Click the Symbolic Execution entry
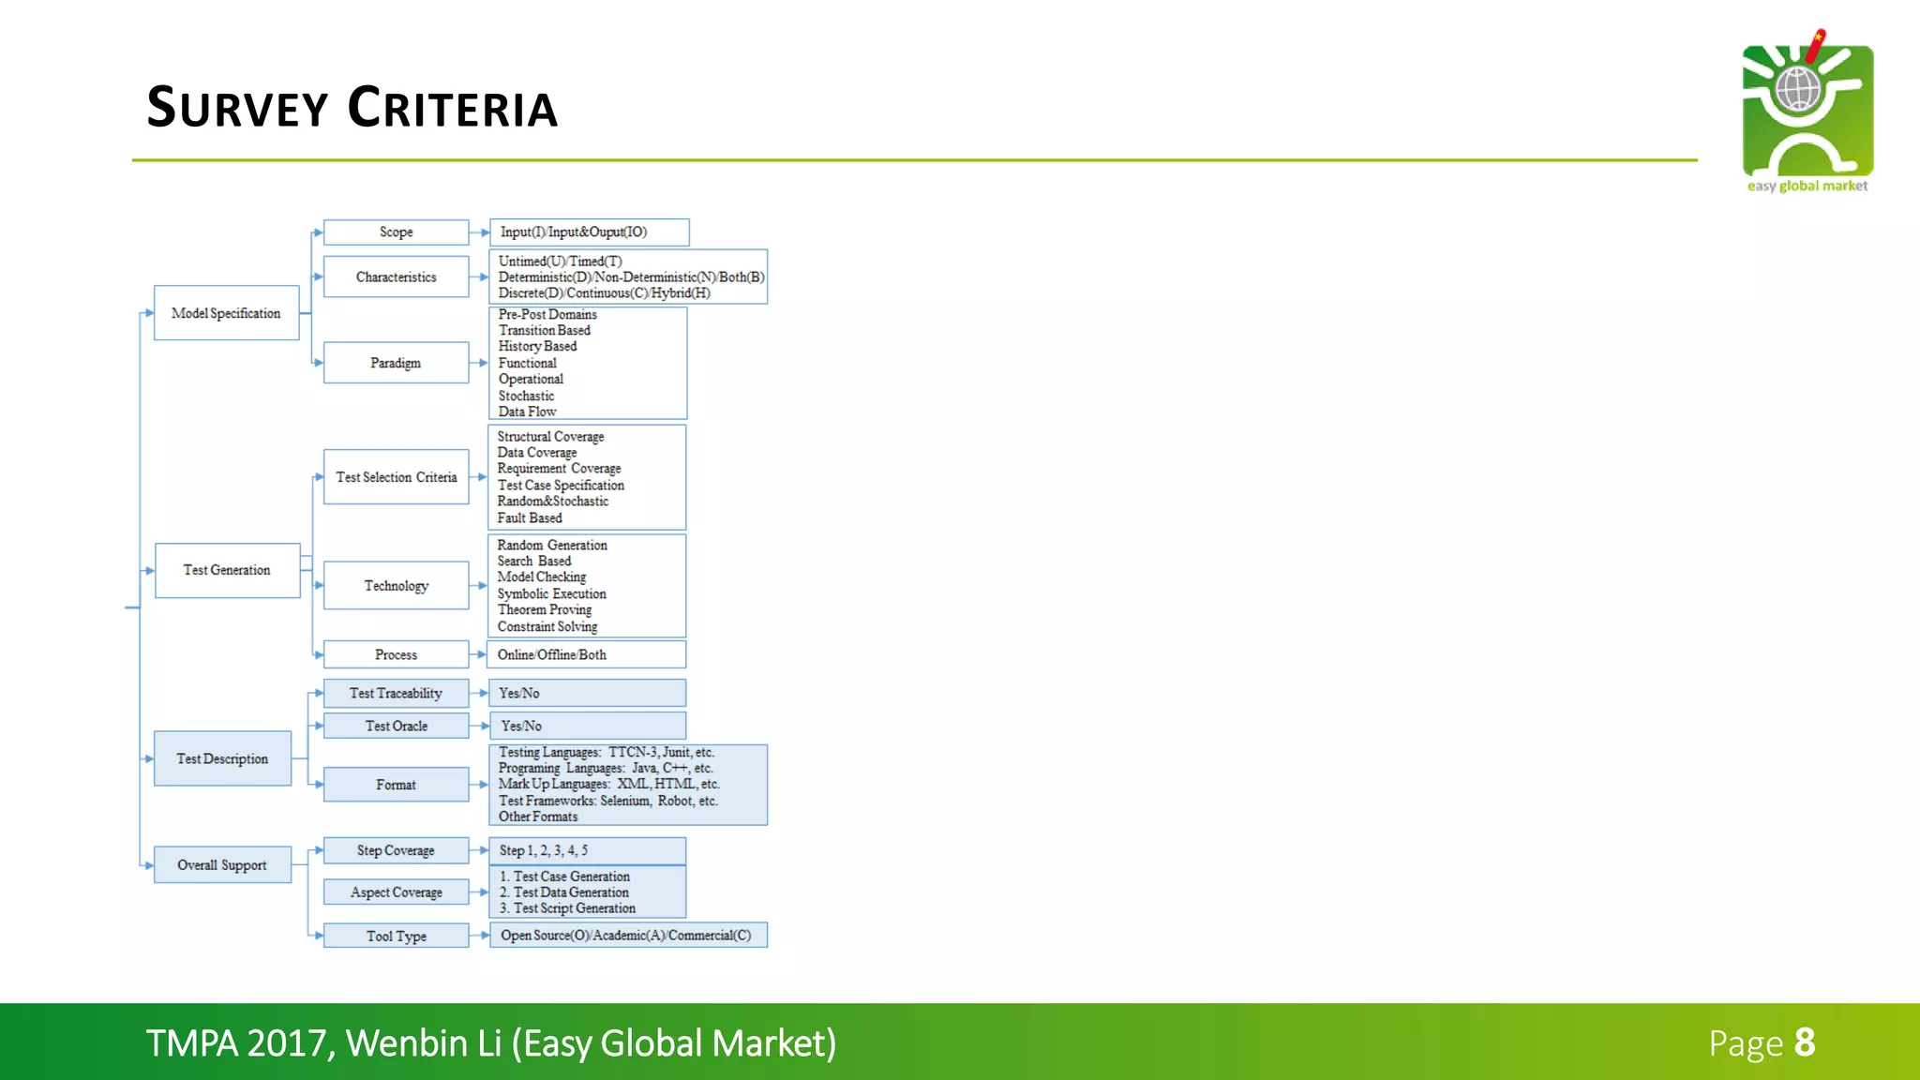 pos(552,594)
